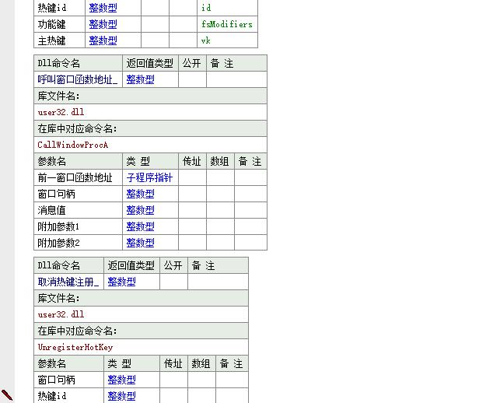Click the user32.dll field above CallWindowProcA

61,112
